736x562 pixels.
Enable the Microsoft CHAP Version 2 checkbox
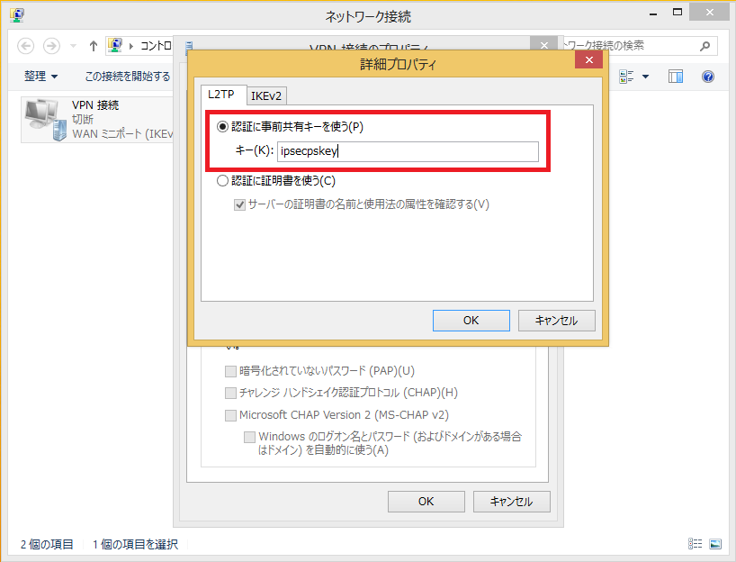pyautogui.click(x=230, y=415)
